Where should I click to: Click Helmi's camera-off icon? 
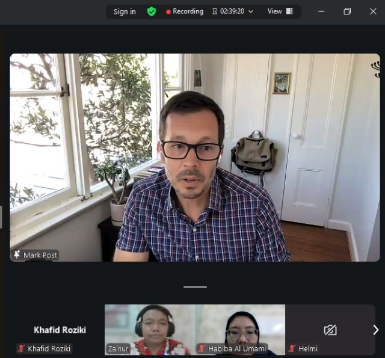330,330
